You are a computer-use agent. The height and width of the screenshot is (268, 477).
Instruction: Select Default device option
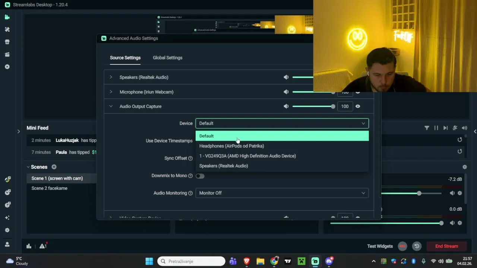click(x=282, y=136)
